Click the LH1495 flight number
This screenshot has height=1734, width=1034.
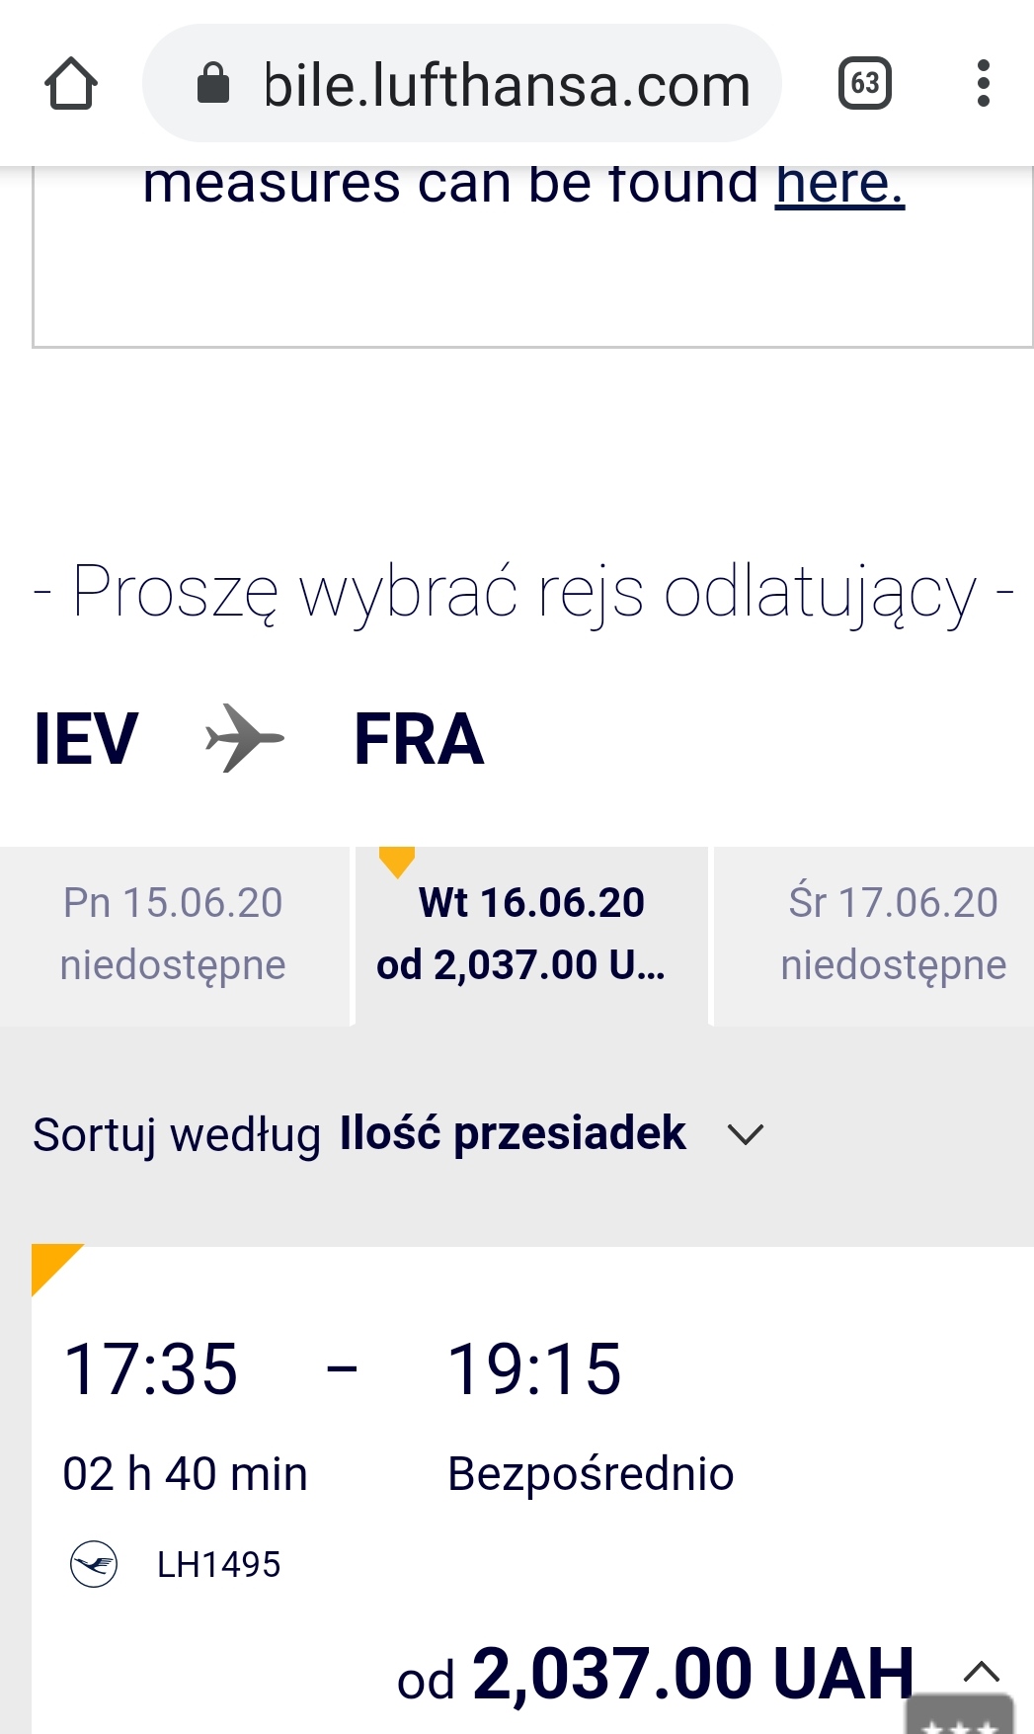coord(218,1565)
